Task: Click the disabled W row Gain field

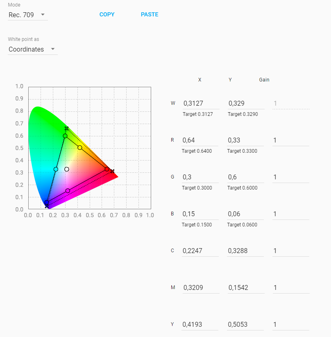Action: click(291, 103)
